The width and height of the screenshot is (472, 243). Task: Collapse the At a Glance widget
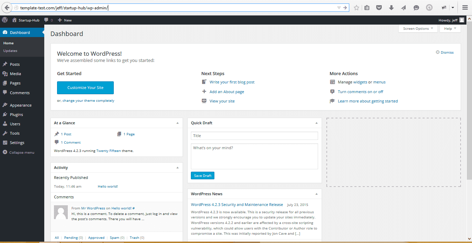coord(177,123)
